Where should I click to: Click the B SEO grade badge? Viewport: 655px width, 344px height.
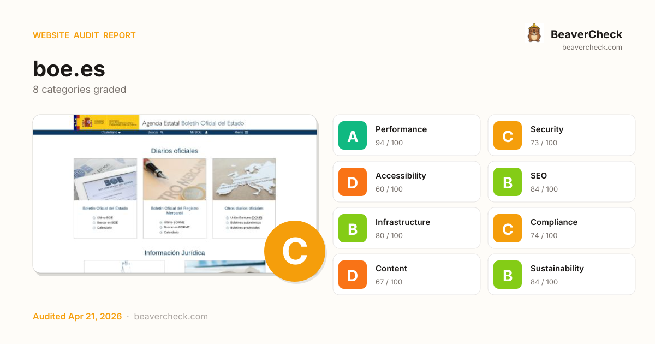pyautogui.click(x=508, y=182)
